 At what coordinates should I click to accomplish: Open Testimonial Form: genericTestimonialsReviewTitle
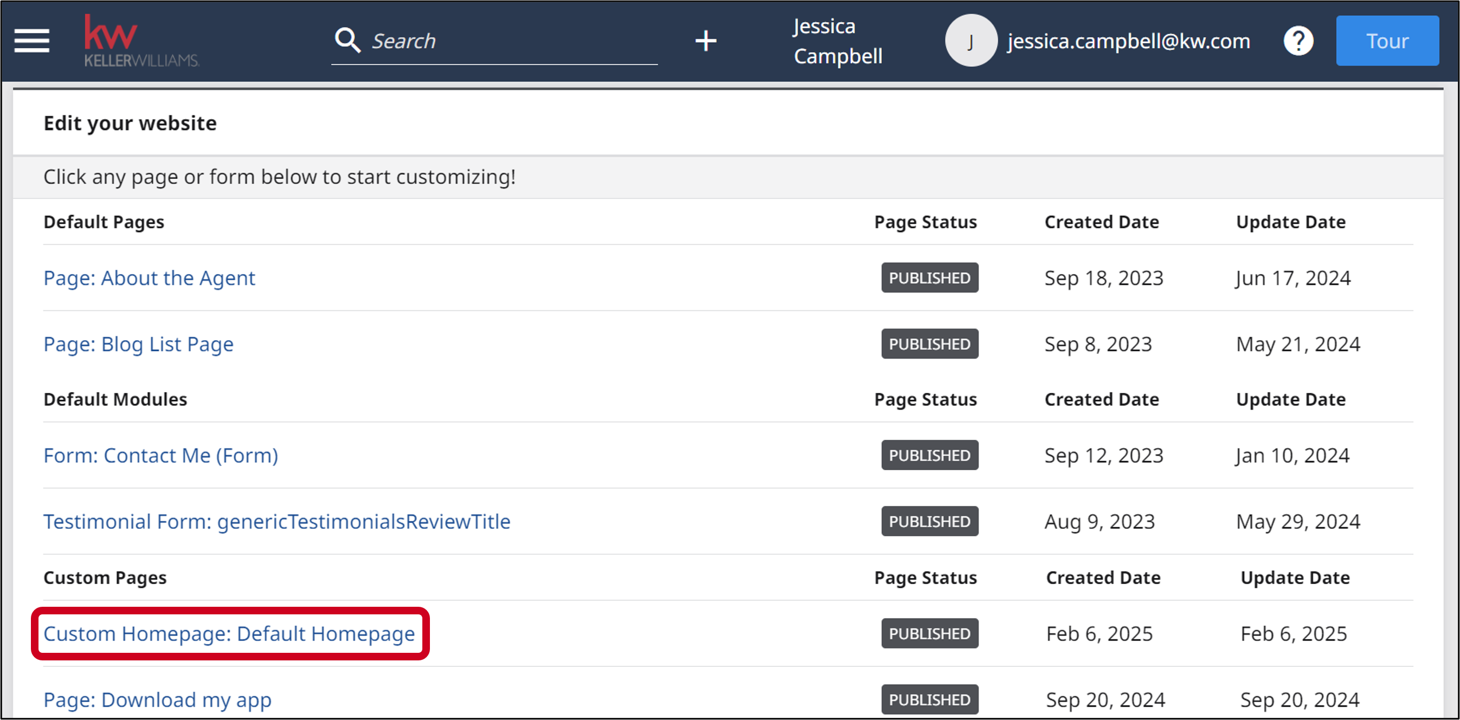tap(276, 522)
